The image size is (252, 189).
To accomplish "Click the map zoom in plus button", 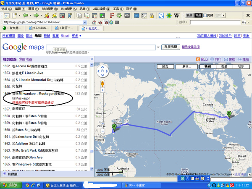I will coord(102,90).
